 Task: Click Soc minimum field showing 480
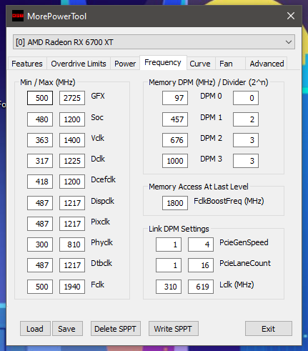[x=40, y=119]
